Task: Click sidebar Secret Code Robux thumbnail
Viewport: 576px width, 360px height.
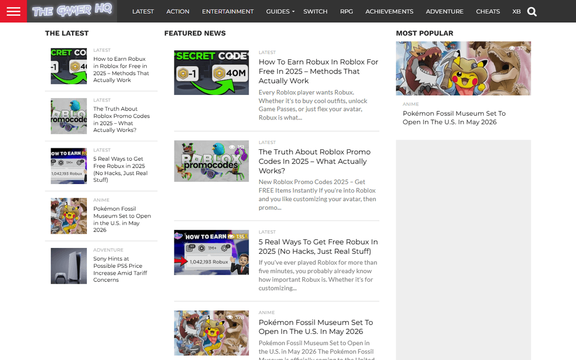Action: (x=69, y=66)
